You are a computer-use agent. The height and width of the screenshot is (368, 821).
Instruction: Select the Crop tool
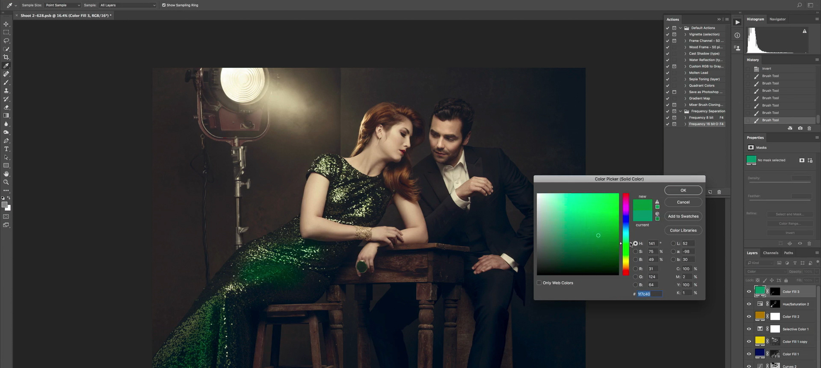(x=6, y=57)
